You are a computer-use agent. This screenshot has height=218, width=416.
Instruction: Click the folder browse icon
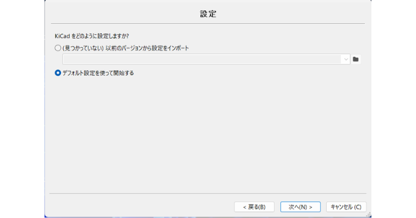tap(356, 59)
